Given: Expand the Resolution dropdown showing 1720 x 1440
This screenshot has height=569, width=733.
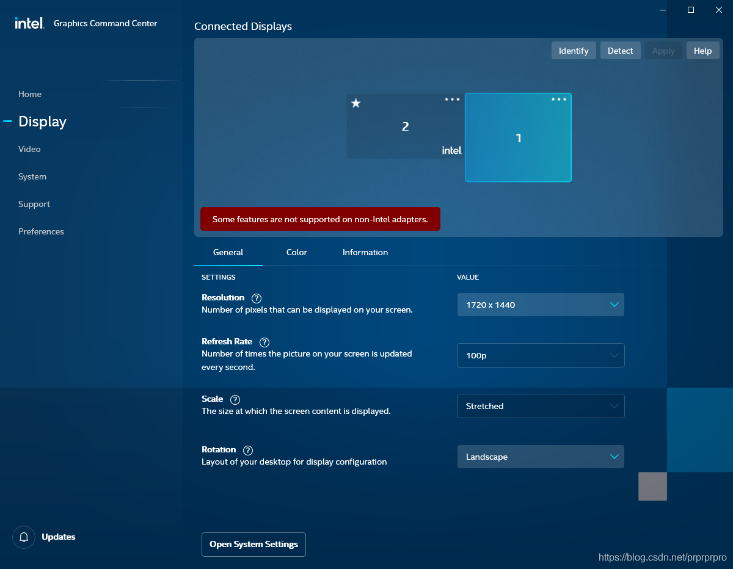Looking at the screenshot, I should 541,305.
